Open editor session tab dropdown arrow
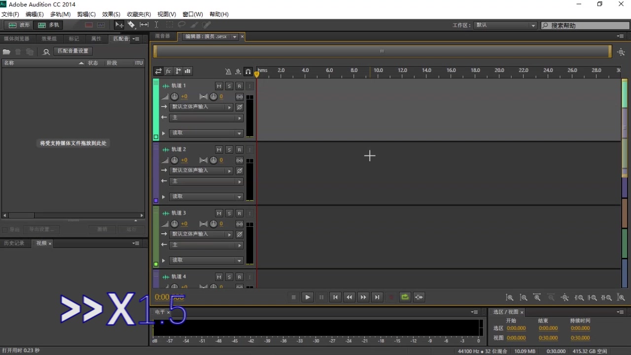The height and width of the screenshot is (355, 631). 235,37
